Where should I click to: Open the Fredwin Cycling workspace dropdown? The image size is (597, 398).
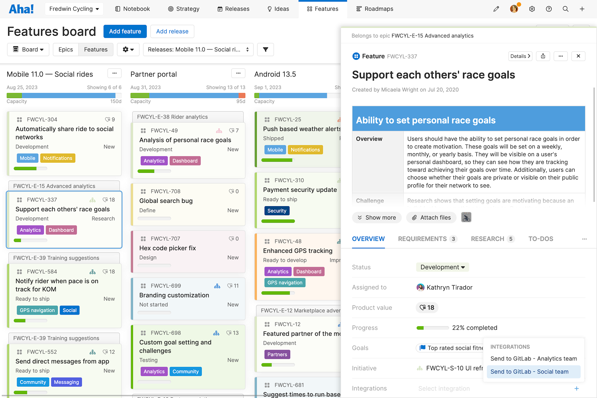pos(74,9)
